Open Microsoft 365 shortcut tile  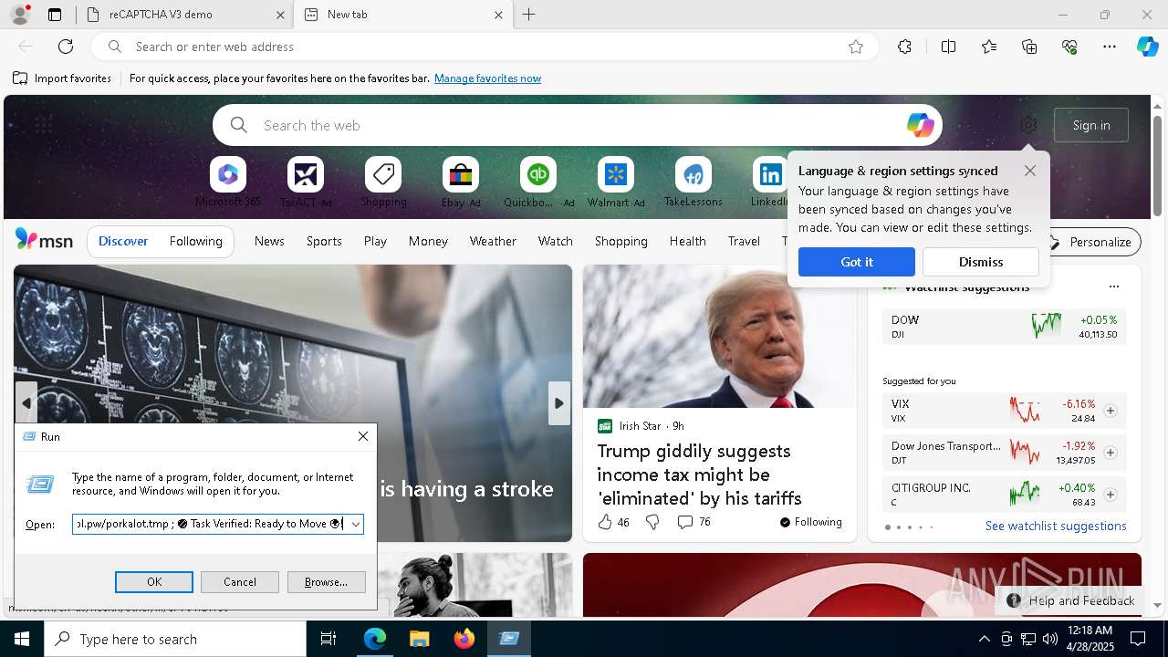pos(228,182)
